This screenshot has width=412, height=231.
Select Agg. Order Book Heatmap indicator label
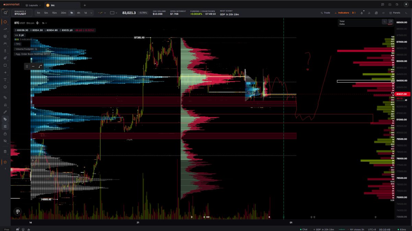[x=33, y=54]
